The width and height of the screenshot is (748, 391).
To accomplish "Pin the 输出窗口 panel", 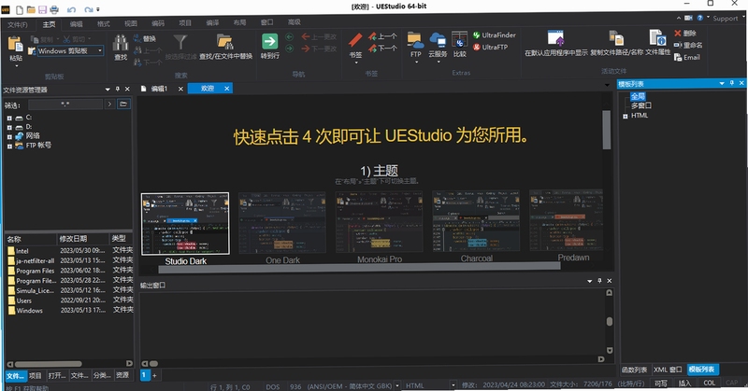I will coord(599,281).
